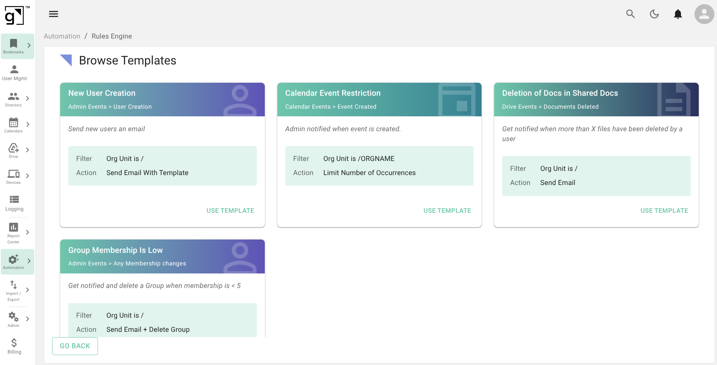This screenshot has width=717, height=365.
Task: Click the triangle icon beside Browse Templates
Action: (x=66, y=60)
